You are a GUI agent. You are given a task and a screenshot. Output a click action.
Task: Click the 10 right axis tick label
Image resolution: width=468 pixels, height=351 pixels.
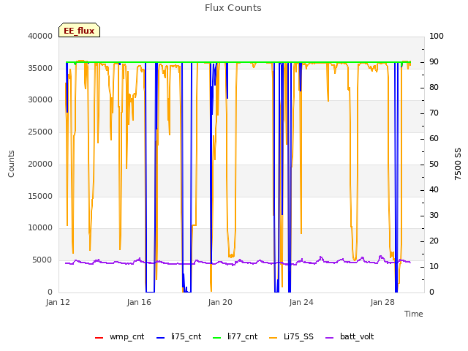(434, 266)
